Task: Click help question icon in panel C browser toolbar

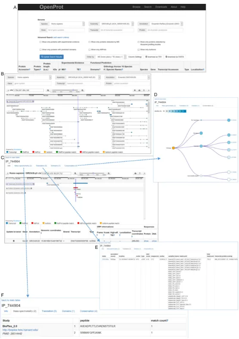Action: click(x=140, y=174)
